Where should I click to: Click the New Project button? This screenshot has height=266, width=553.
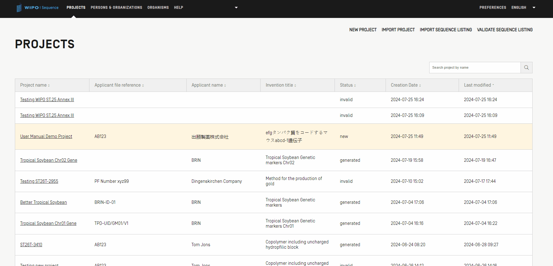[363, 30]
